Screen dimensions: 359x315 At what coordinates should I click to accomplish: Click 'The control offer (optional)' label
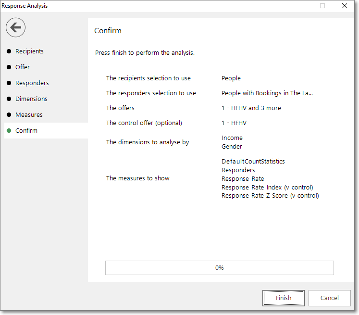click(x=144, y=123)
